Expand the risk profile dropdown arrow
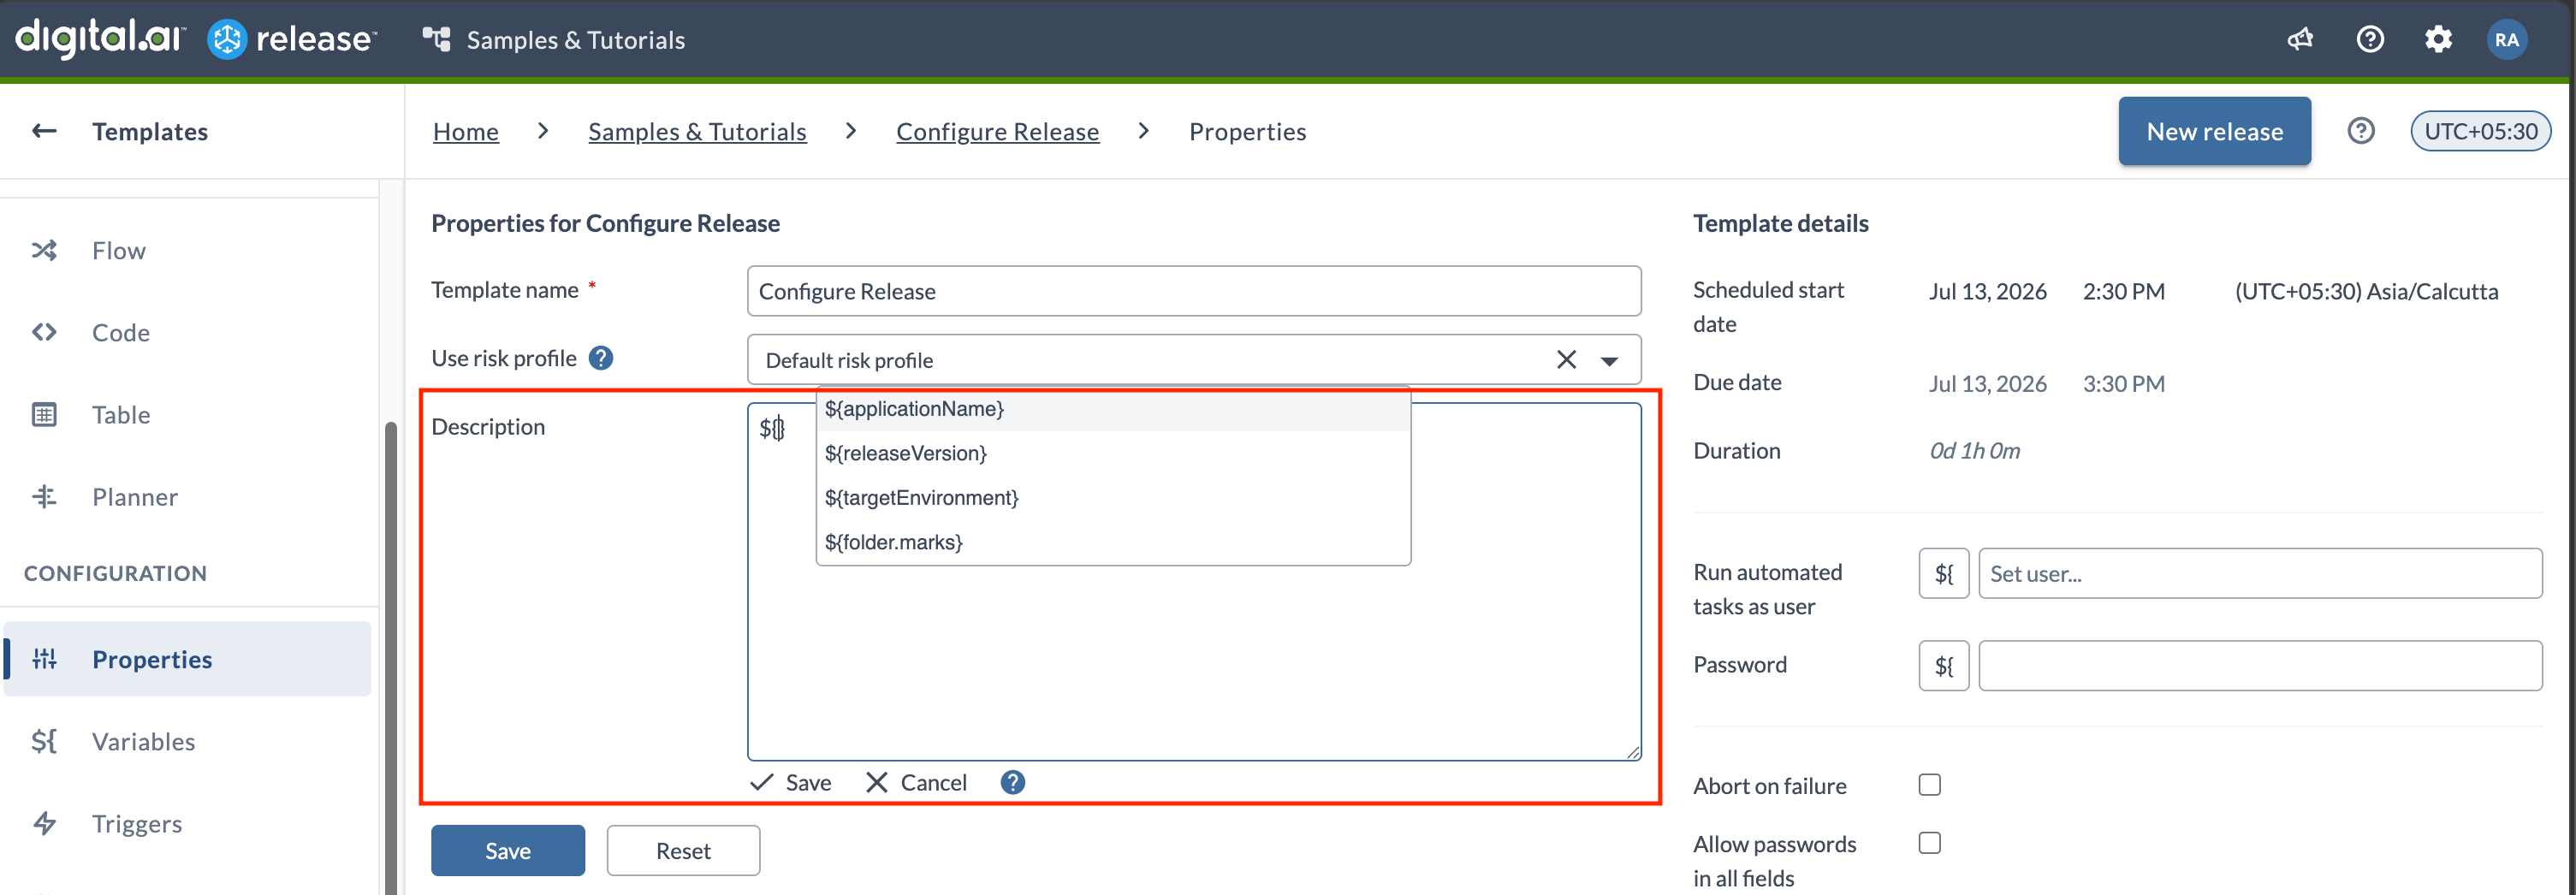The height and width of the screenshot is (895, 2576). 1609,360
